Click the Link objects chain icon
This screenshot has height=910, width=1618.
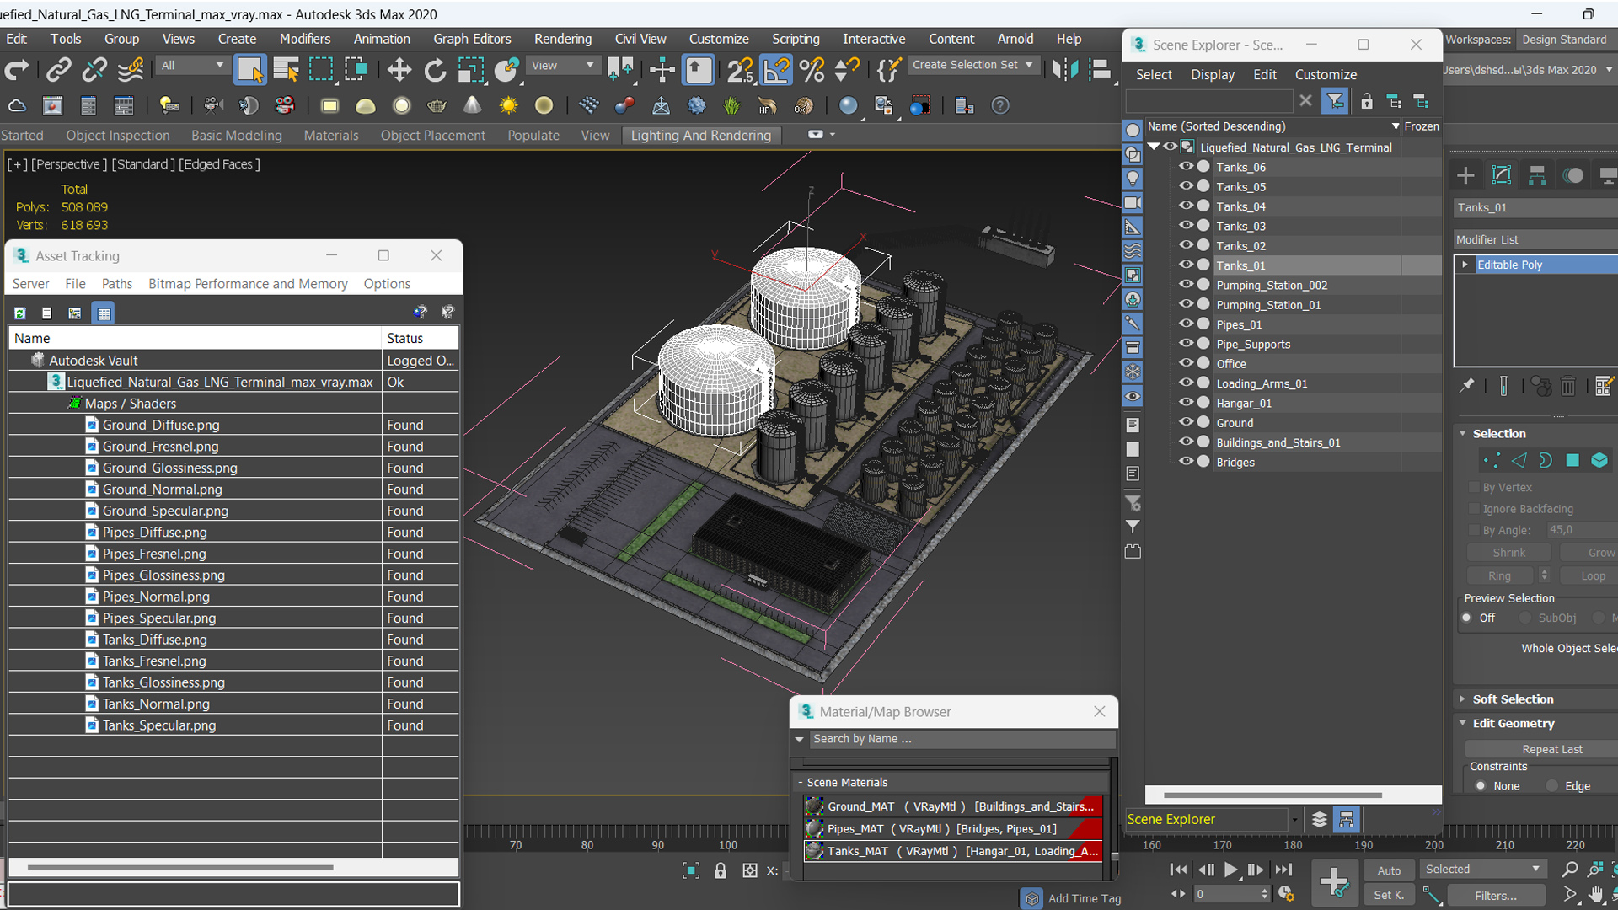click(58, 70)
